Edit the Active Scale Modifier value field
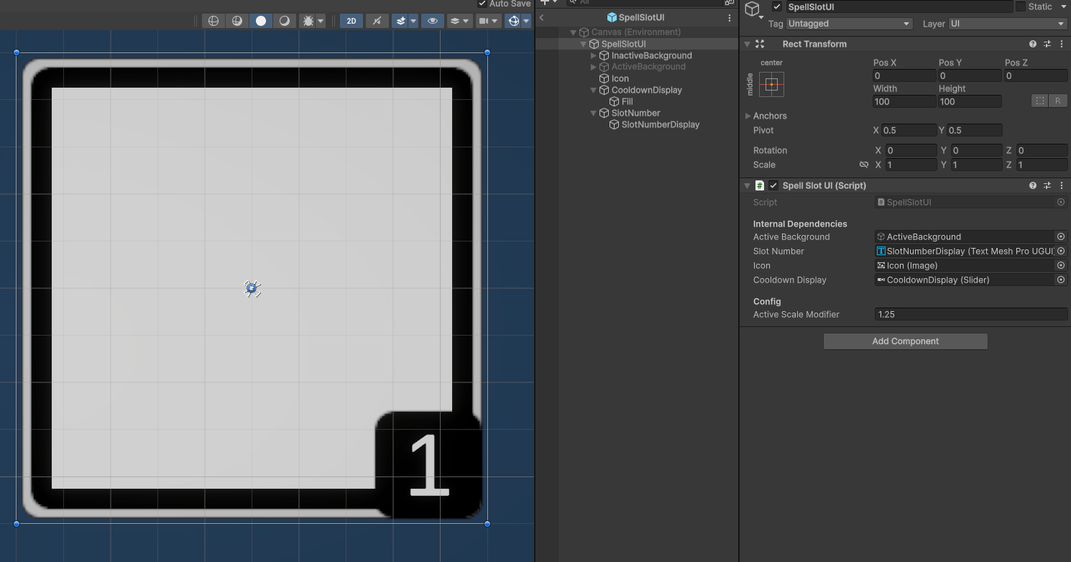Image resolution: width=1071 pixels, height=562 pixels. pyautogui.click(x=970, y=314)
